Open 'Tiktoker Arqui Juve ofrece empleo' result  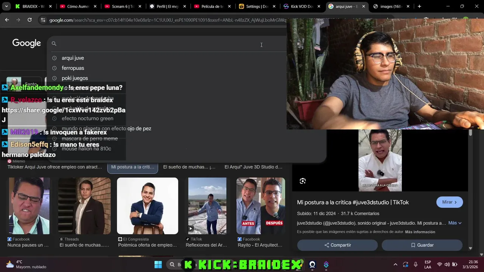(x=55, y=167)
